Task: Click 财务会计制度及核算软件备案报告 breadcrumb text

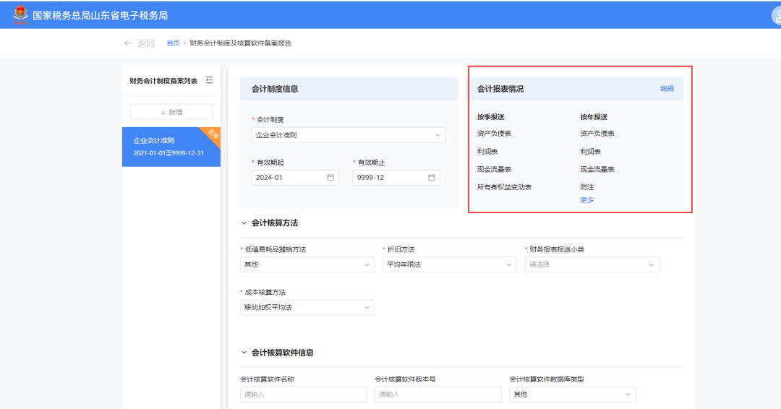Action: 240,43
